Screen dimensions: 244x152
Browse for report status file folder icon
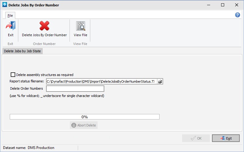[160, 81]
